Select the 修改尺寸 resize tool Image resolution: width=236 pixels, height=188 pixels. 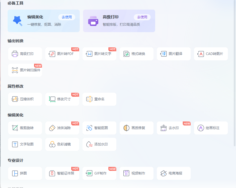(62, 99)
